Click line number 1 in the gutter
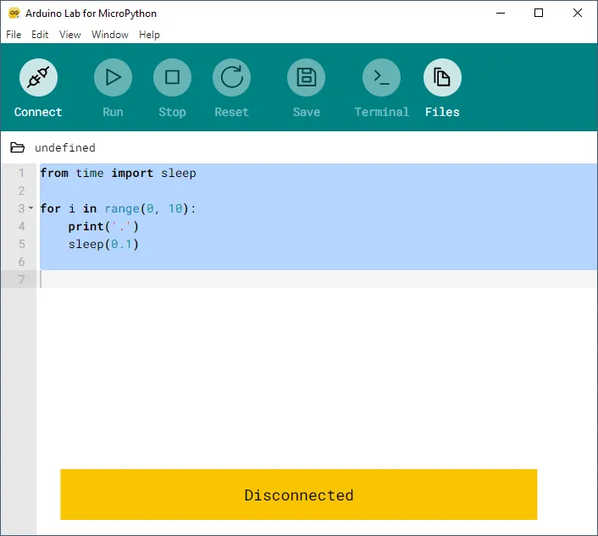 tap(22, 173)
